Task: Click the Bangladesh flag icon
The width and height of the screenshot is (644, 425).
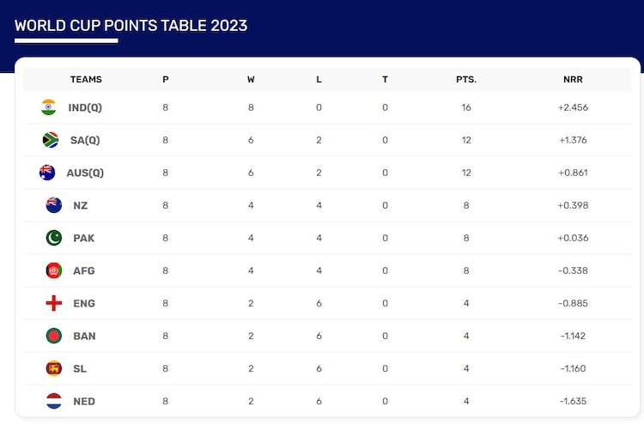Action: [54, 336]
